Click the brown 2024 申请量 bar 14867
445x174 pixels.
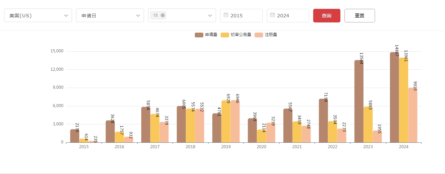tap(394, 99)
